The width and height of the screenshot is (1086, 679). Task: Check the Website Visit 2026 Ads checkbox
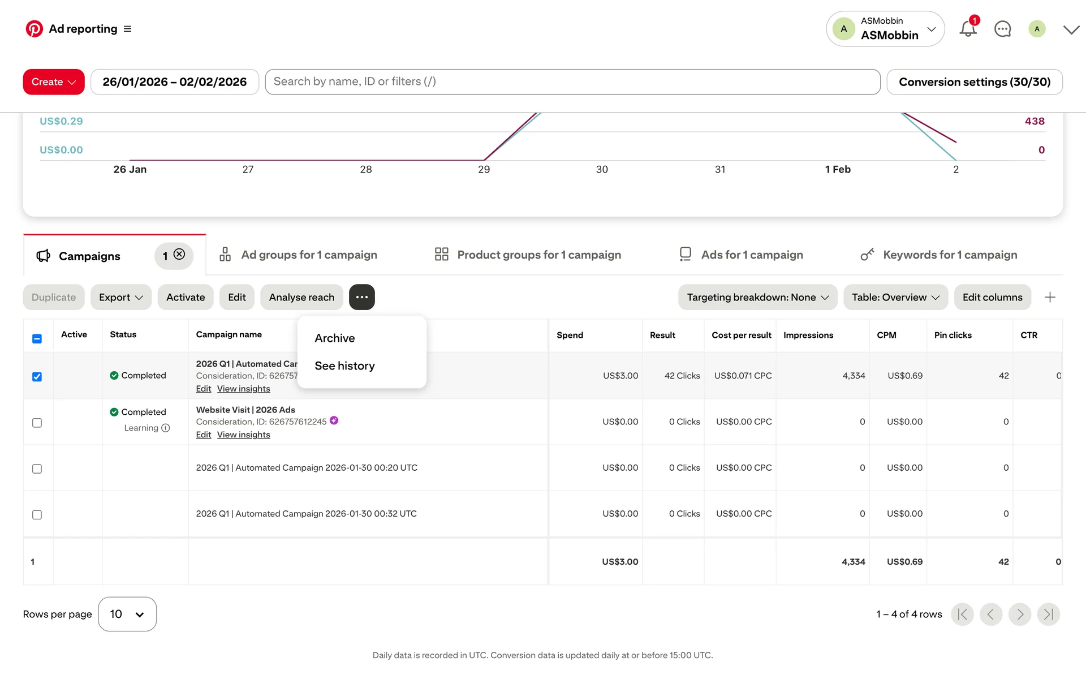tap(37, 423)
